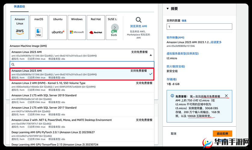Pick the Red Hat quick start tile
Image resolution: width=252 pixels, height=150 pixels.
point(96,28)
